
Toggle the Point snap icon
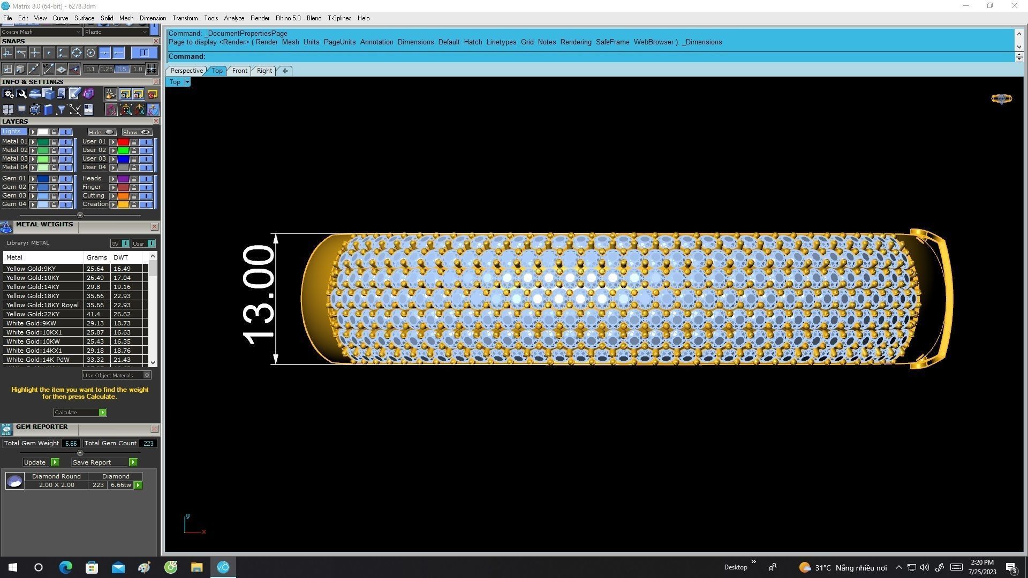pos(49,53)
